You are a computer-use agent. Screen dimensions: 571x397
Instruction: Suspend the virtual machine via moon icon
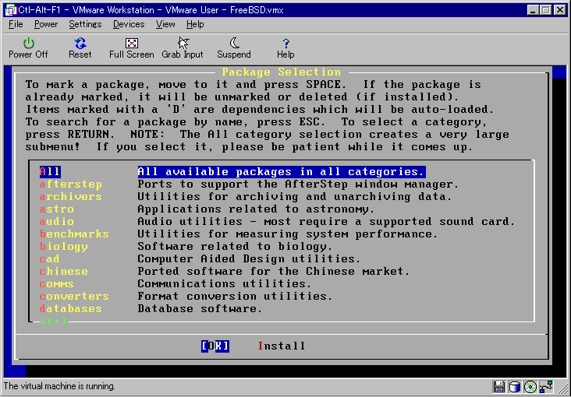(x=234, y=44)
